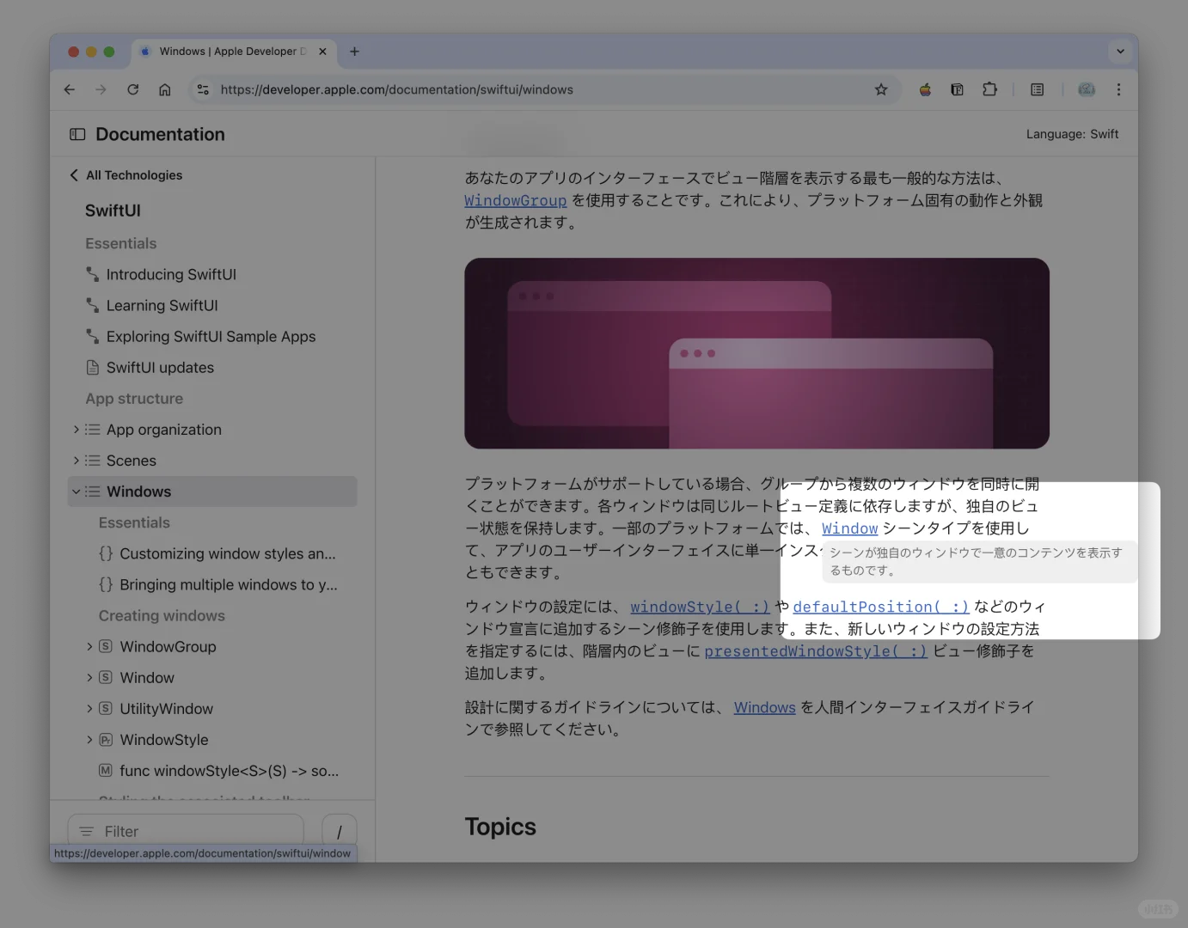Open Exploring SwiftUI Sample Apps
Screen dimensions: 1188x928
pyautogui.click(x=211, y=336)
